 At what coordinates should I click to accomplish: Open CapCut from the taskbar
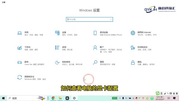[x=67, y=98]
